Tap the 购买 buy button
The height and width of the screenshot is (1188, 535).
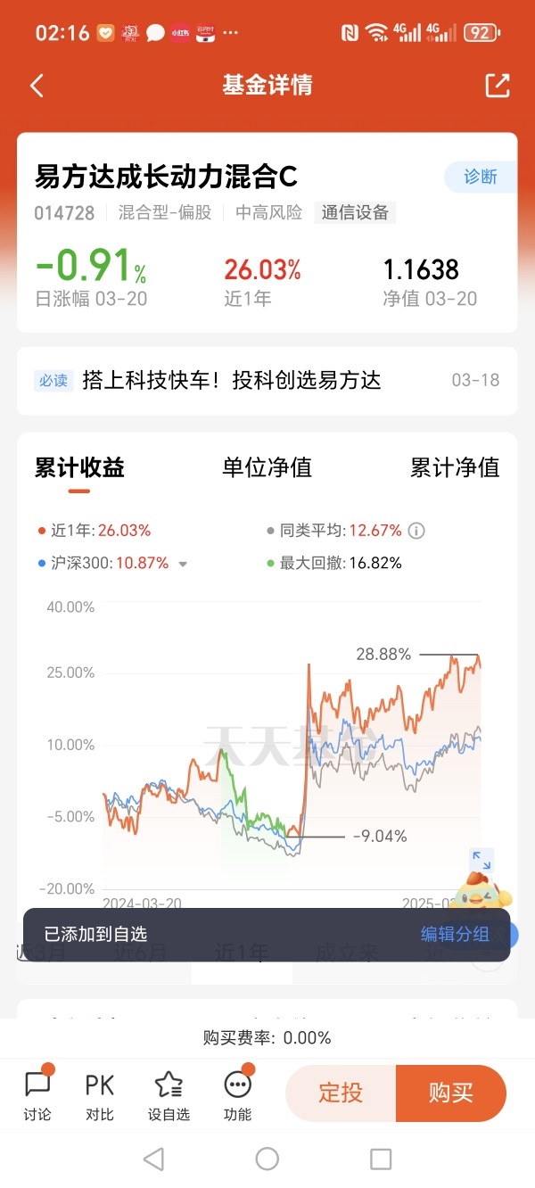451,1093
